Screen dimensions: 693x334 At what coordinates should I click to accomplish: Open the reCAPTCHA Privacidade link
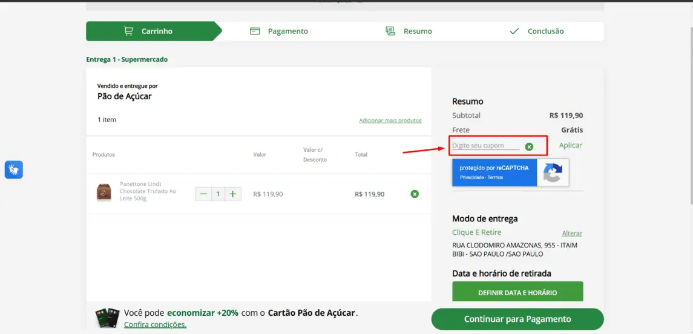(472, 177)
